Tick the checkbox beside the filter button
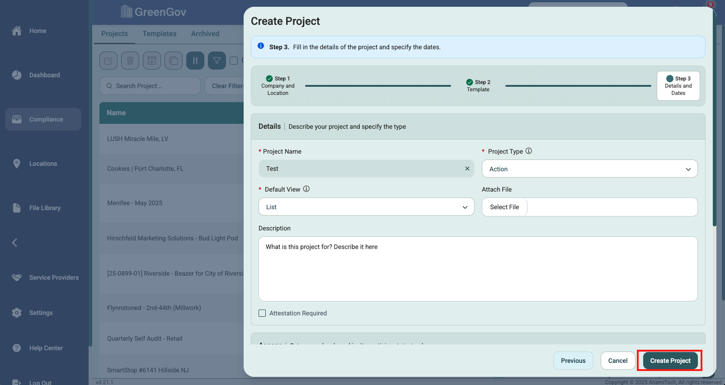Screen dimensions: 725x385 click(x=234, y=61)
